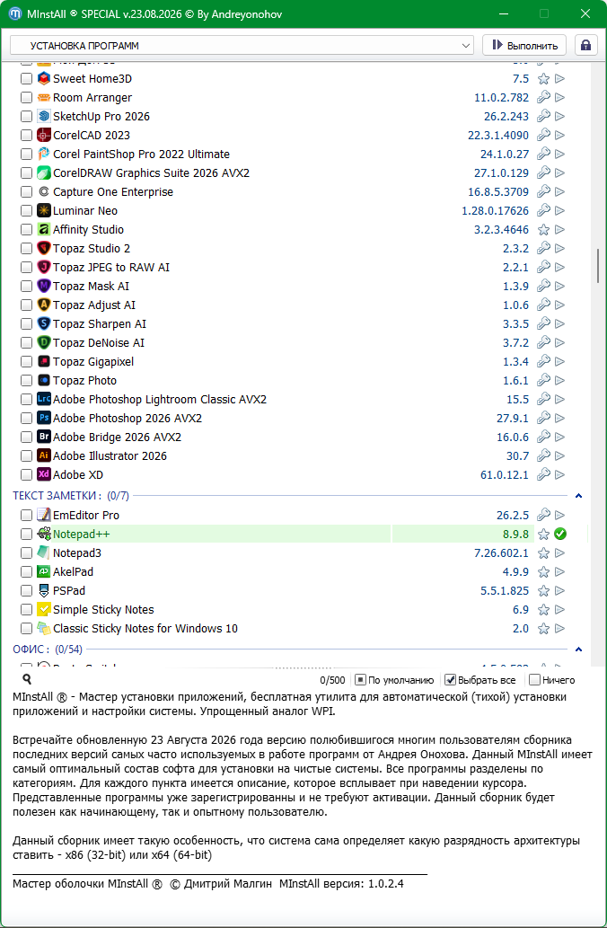Click the green checkmark on Notepad++ row
This screenshot has width=607, height=928.
560,535
